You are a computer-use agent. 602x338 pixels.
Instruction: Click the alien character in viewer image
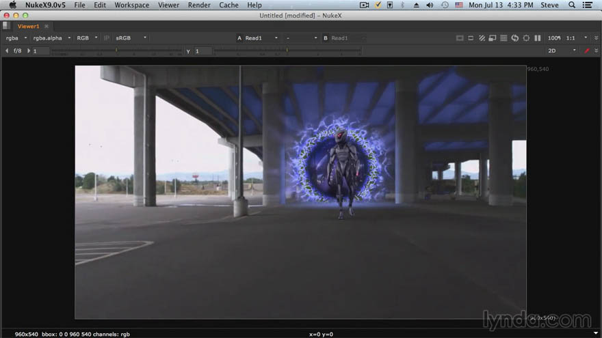[x=343, y=174]
